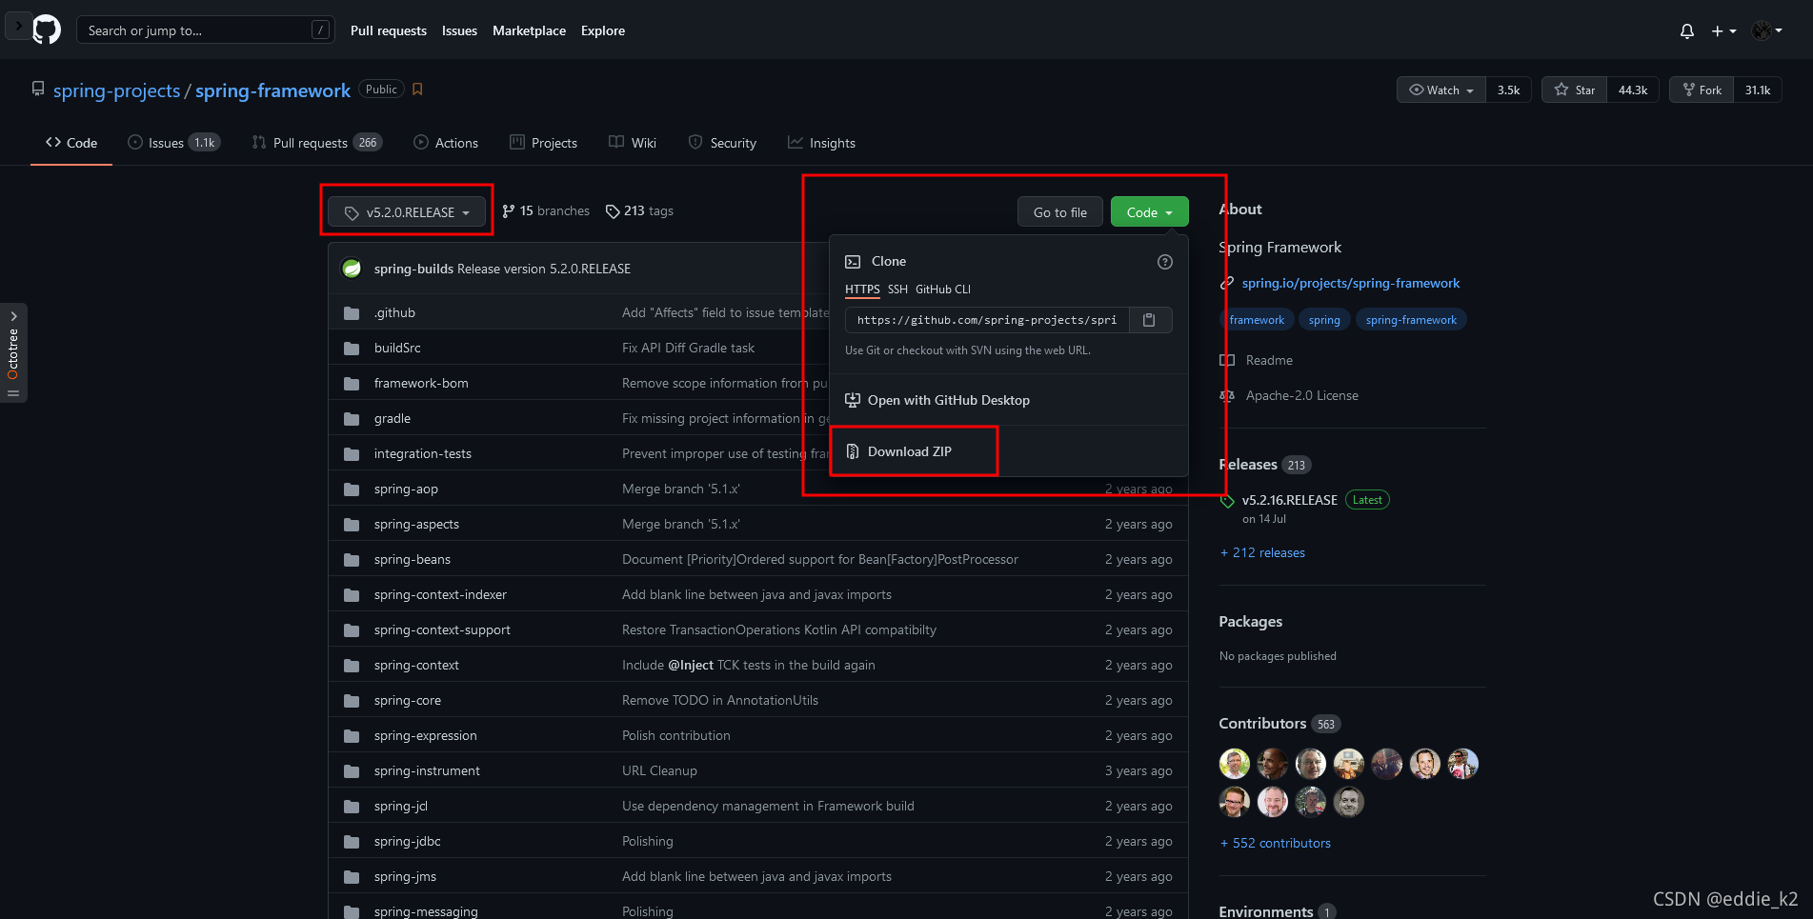This screenshot has width=1813, height=919.
Task: Open the Actions tab
Action: [x=446, y=143]
